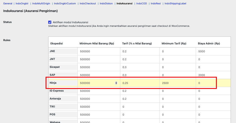Click the Minimum Tarif (Rp) column header
The height and width of the screenshot is (123, 236).
point(174,43)
